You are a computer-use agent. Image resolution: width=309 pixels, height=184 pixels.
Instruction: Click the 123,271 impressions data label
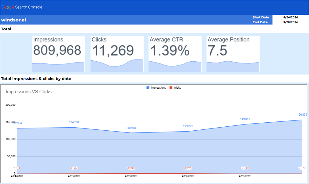(x=188, y=126)
